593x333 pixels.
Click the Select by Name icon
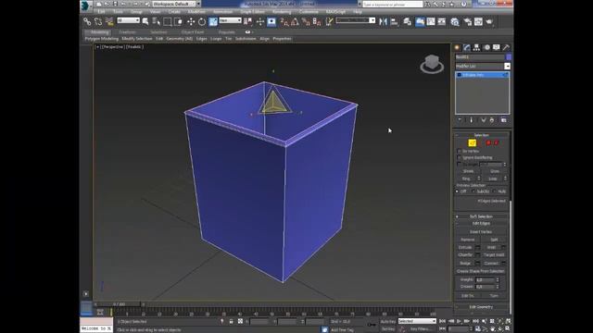(x=157, y=21)
